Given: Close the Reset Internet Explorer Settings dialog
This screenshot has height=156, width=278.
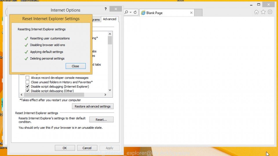Looking at the screenshot, I should 76,66.
